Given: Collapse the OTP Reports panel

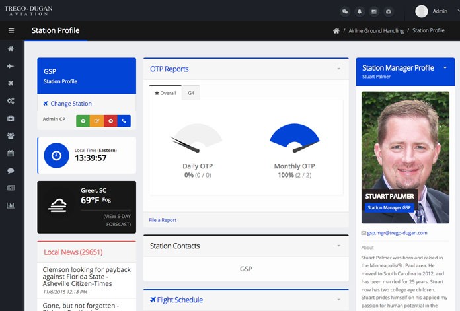Looking at the screenshot, I should [x=338, y=69].
